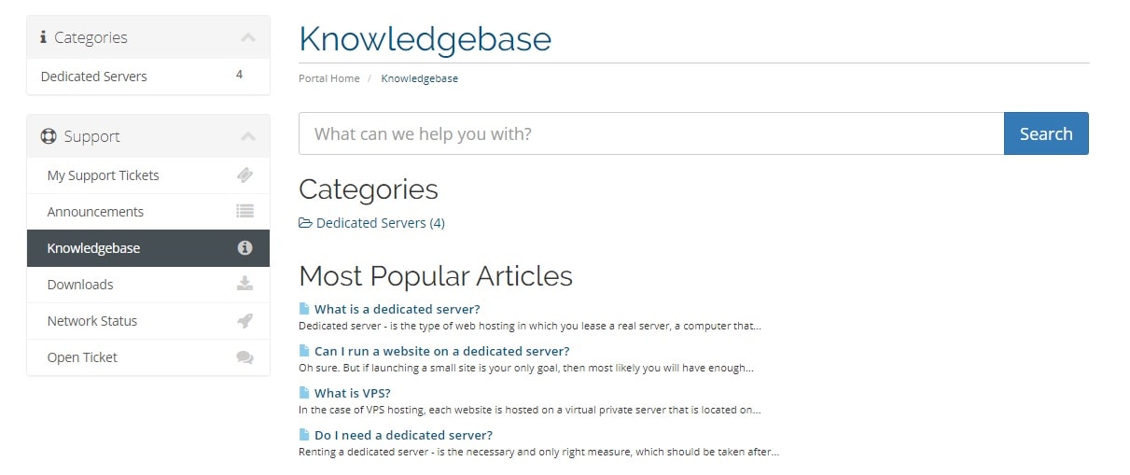Viewport: 1130px width, 475px height.
Task: Collapse the Support panel with its chevron
Action: [x=247, y=136]
